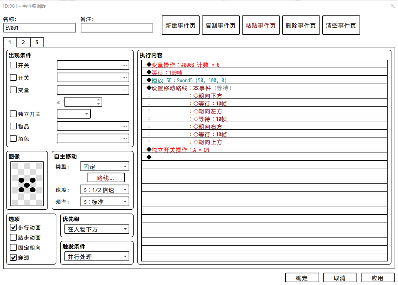Increase the variable condition value stepper
The width and height of the screenshot is (398, 285).
pos(98,100)
